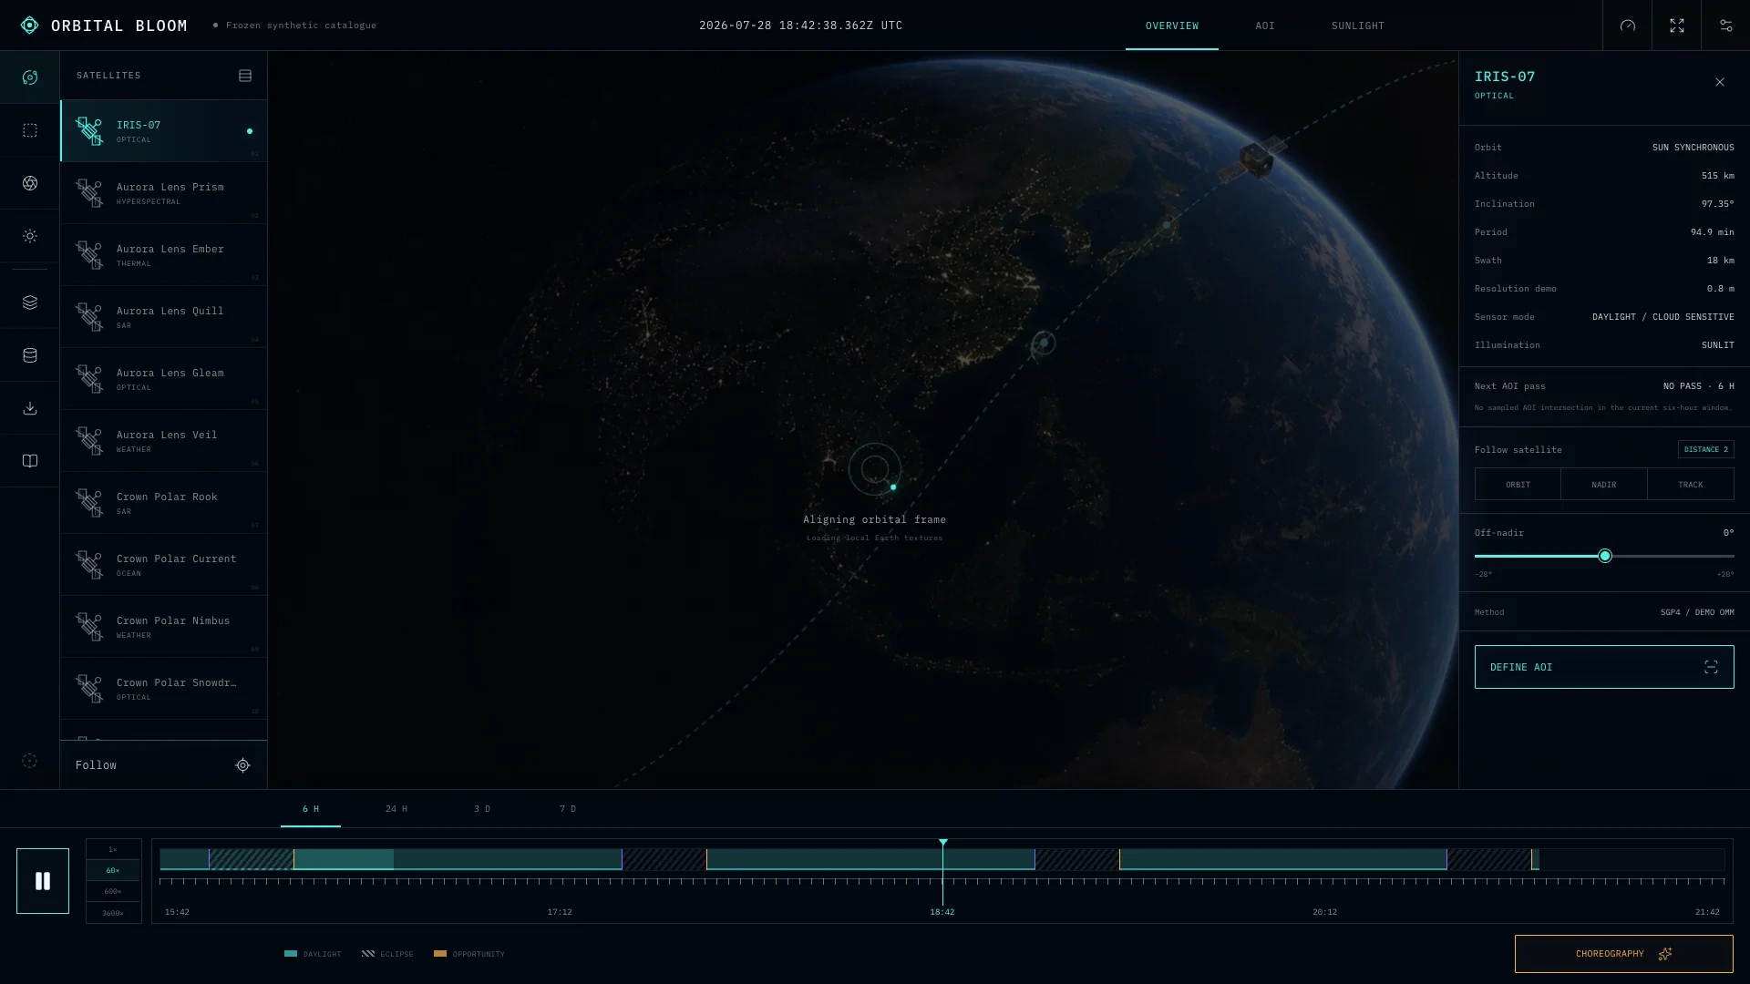Select ORBIT follow mode

1518,485
